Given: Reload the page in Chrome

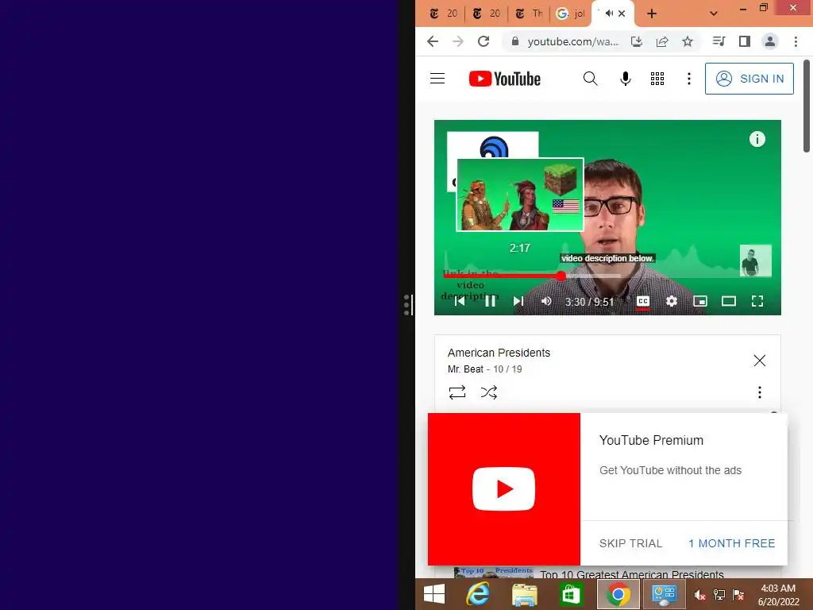Looking at the screenshot, I should tap(484, 41).
